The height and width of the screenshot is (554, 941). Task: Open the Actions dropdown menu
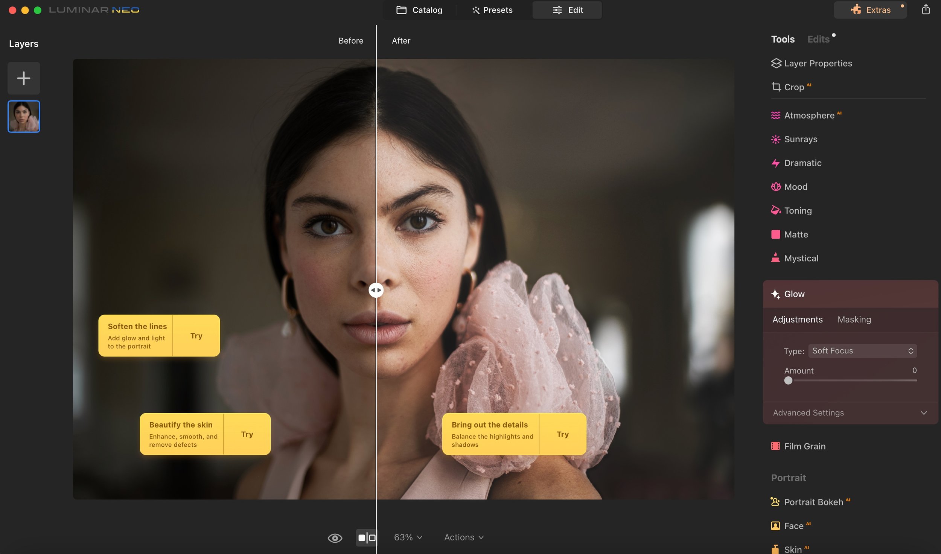[464, 537]
